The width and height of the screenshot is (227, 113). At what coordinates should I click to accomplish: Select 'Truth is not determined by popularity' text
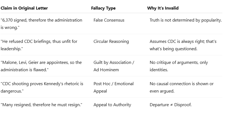186,20
